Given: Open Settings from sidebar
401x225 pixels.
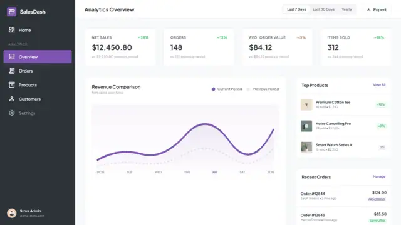Looking at the screenshot, I should click(x=38, y=112).
